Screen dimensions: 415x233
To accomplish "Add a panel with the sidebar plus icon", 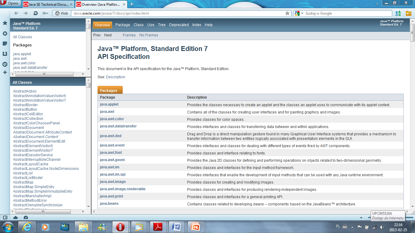I will 5,73.
